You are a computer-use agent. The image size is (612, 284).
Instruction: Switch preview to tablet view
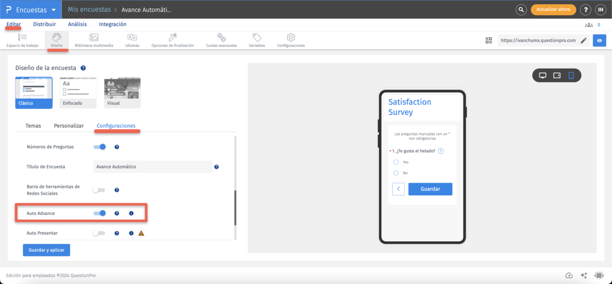coord(557,75)
